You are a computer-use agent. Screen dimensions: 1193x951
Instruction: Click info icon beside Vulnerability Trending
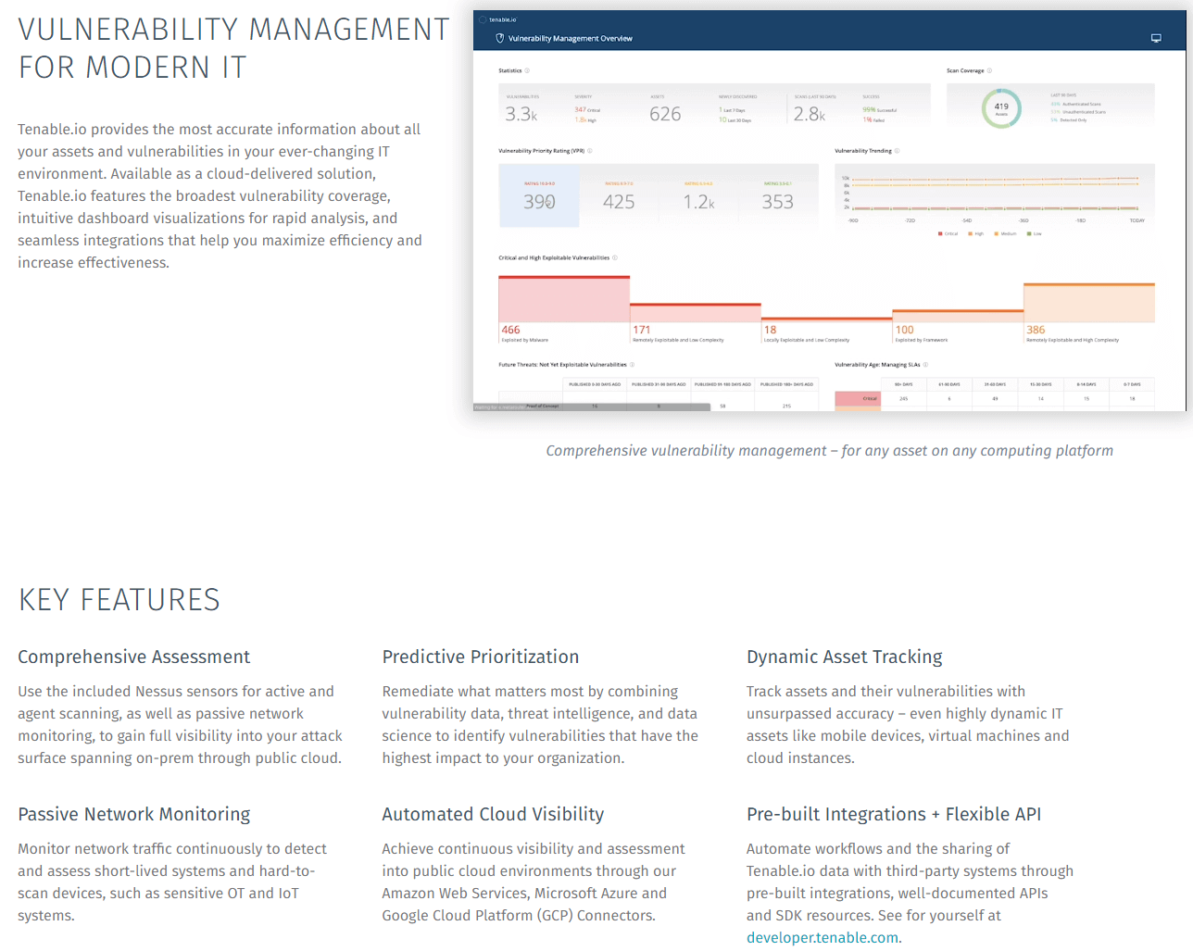[897, 151]
